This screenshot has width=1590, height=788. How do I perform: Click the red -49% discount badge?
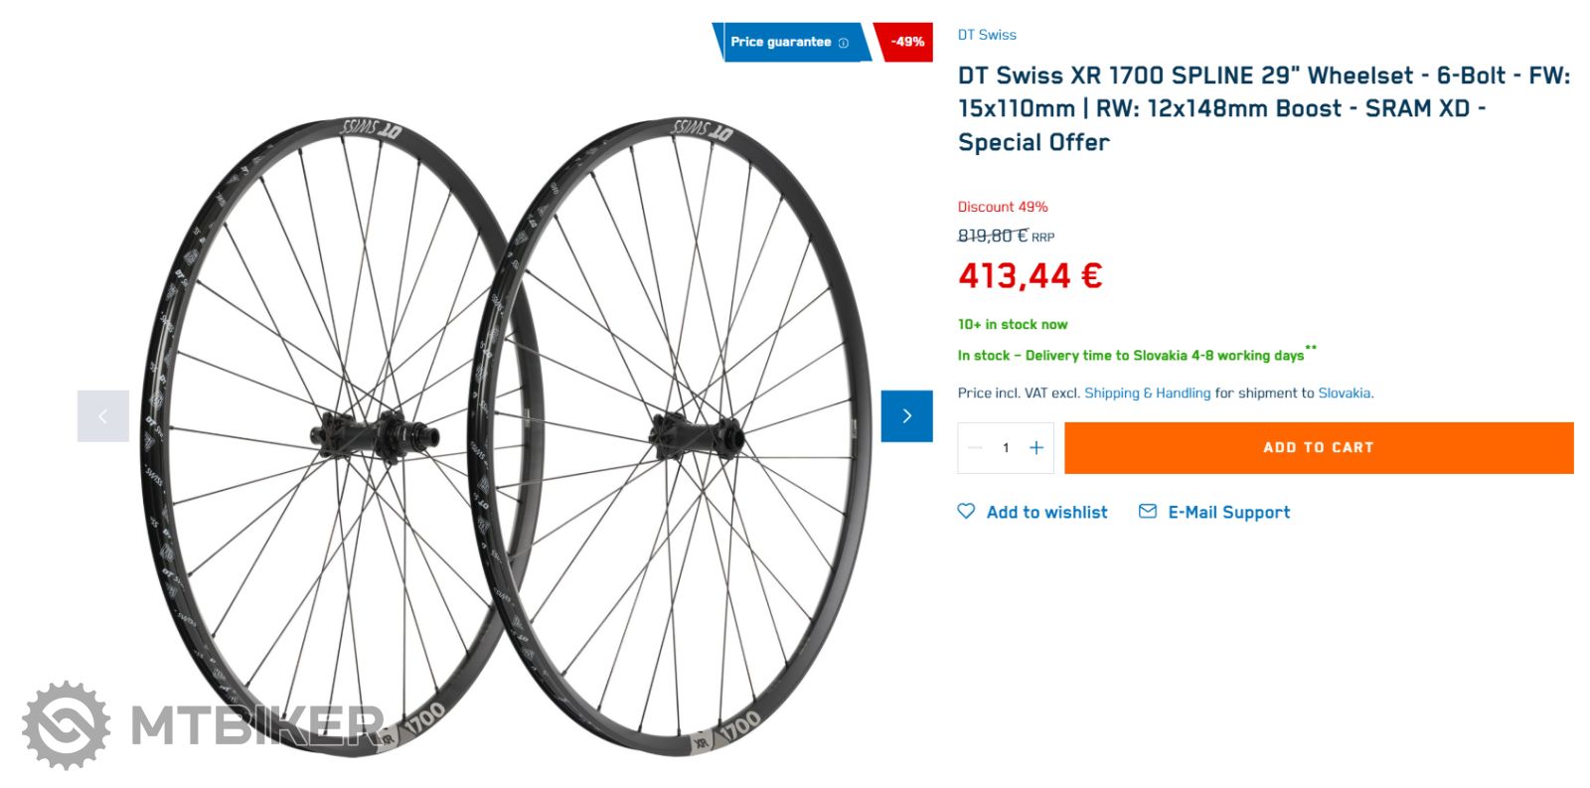click(905, 42)
